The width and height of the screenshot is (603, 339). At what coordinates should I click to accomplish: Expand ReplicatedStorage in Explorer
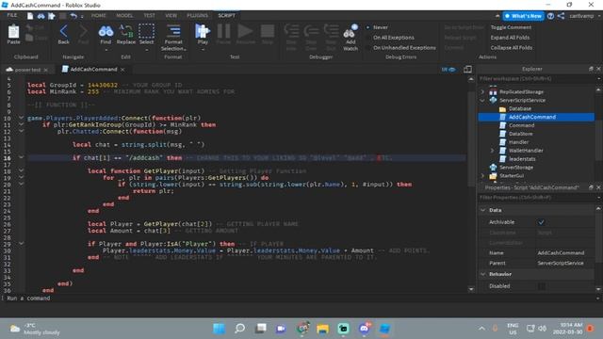click(x=482, y=92)
